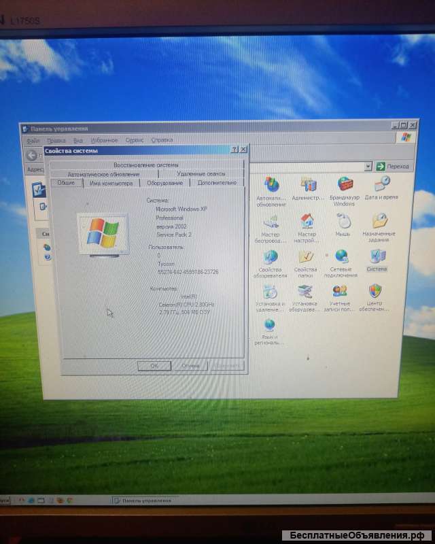The height and width of the screenshot is (544, 435).
Task: Open the Mouse (Мышь) settings icon
Action: [x=344, y=222]
